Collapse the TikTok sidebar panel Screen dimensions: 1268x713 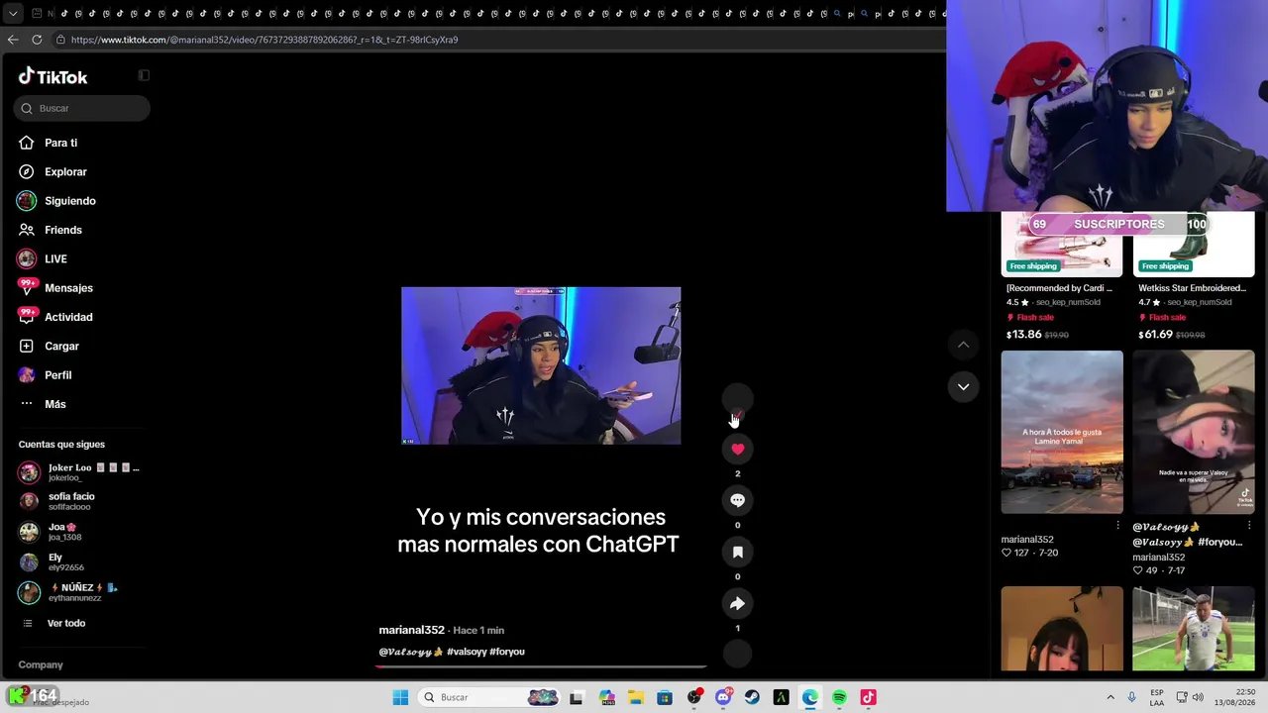point(144,75)
